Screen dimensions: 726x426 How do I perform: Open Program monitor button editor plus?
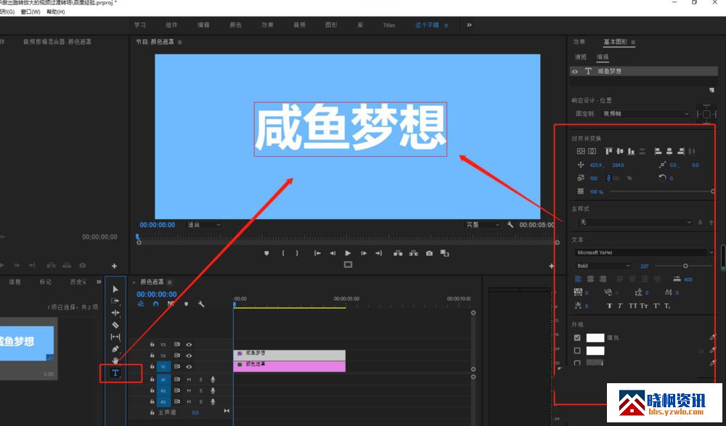[x=552, y=266]
